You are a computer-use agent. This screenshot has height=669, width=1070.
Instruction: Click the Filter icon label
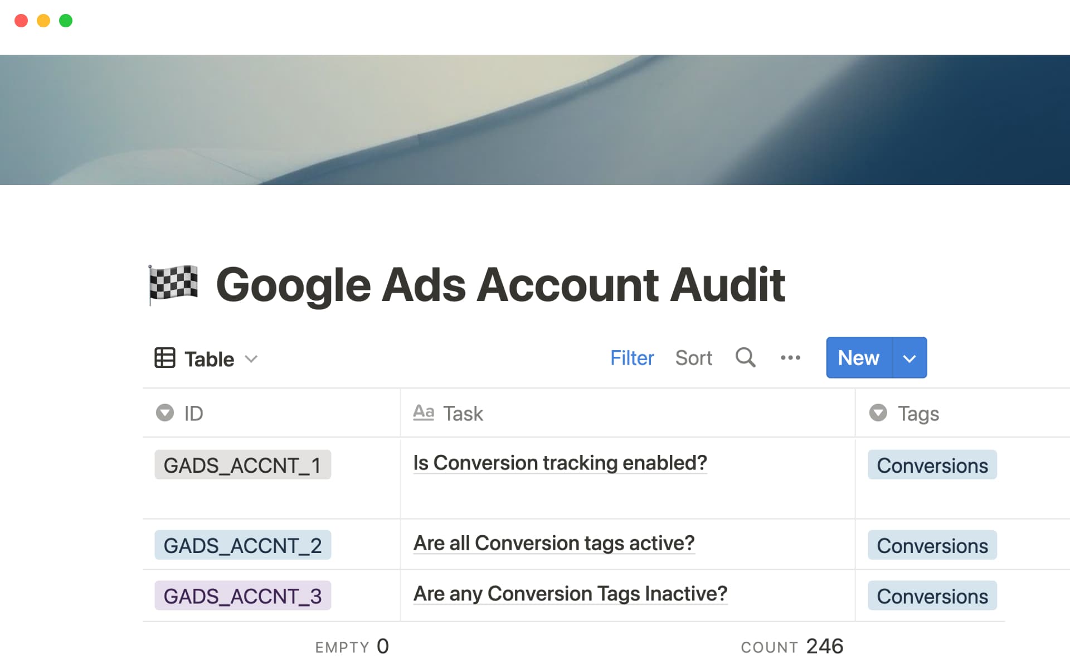[x=632, y=358]
